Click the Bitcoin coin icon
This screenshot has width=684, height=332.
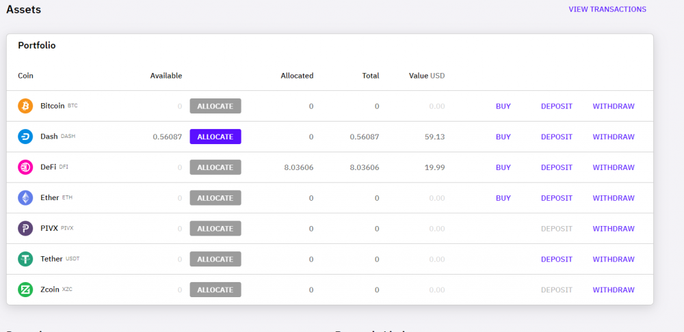point(25,106)
